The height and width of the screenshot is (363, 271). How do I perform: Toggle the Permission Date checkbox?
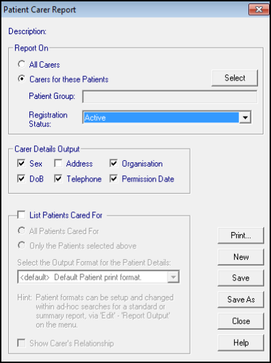(x=114, y=179)
